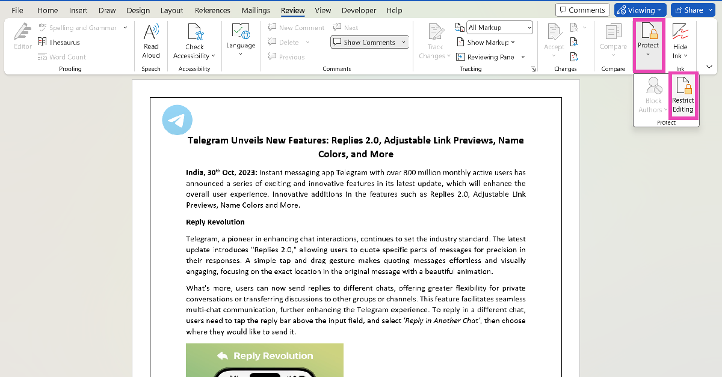Expand Delete comment dropdown arrow

click(307, 42)
